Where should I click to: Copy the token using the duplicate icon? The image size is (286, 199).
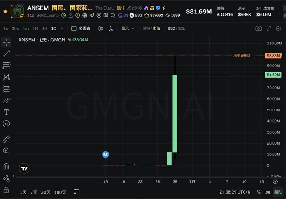135,8
